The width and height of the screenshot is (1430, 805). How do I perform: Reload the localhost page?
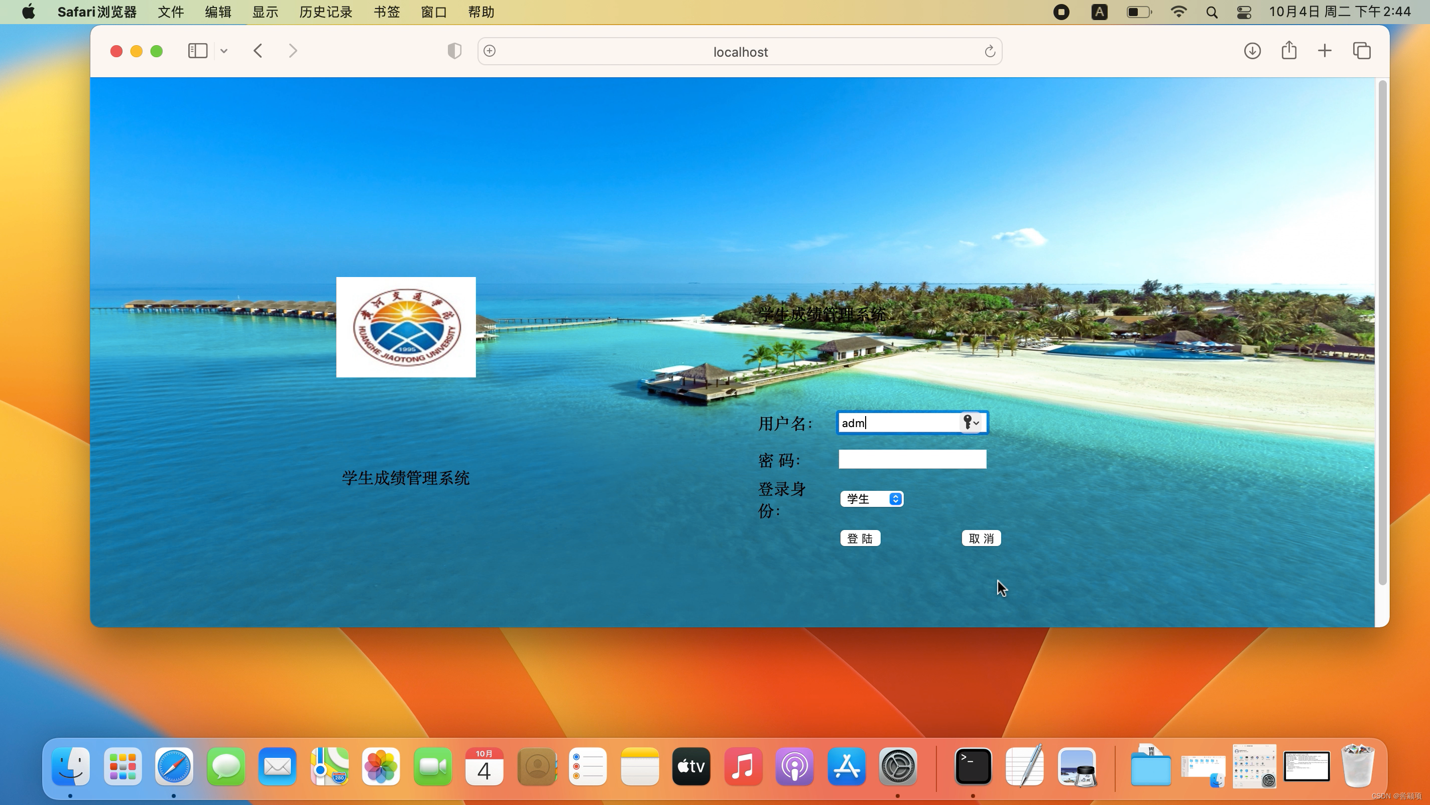(x=990, y=52)
